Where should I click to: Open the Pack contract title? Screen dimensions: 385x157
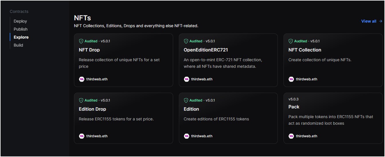click(294, 107)
